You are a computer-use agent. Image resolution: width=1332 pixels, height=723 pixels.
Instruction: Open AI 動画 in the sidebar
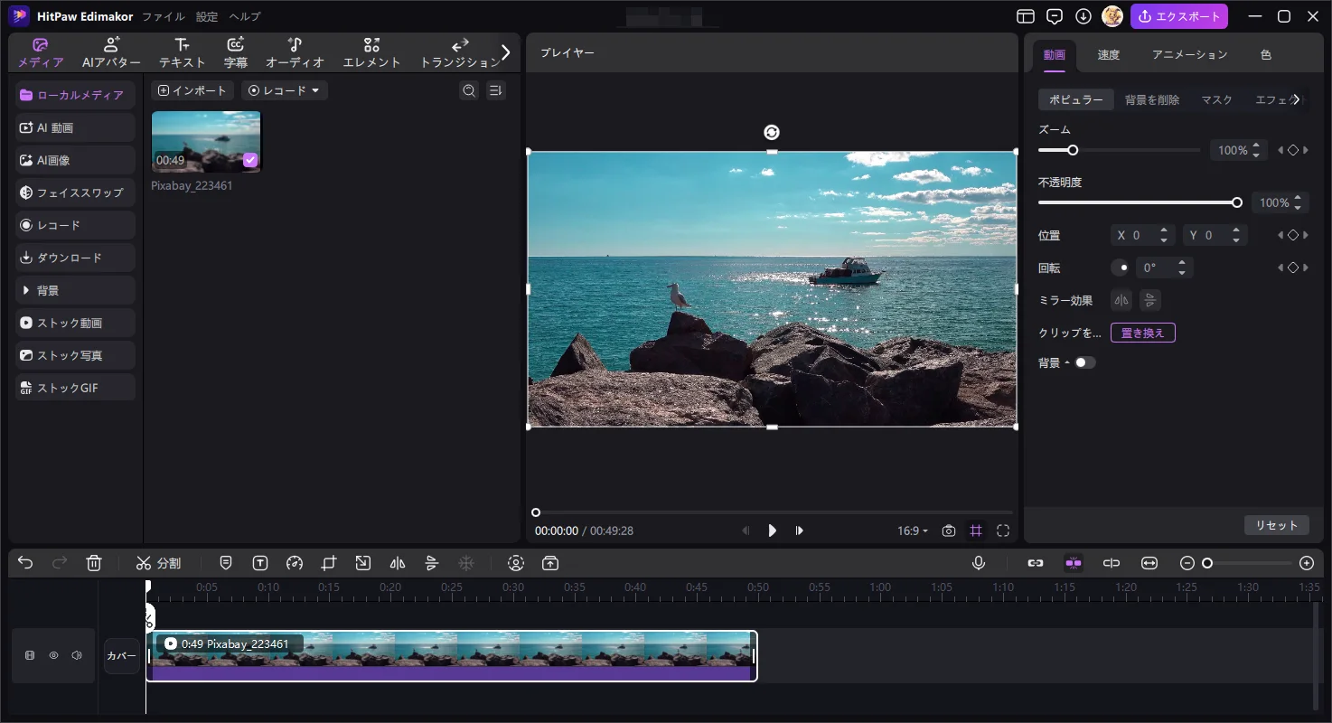(75, 127)
